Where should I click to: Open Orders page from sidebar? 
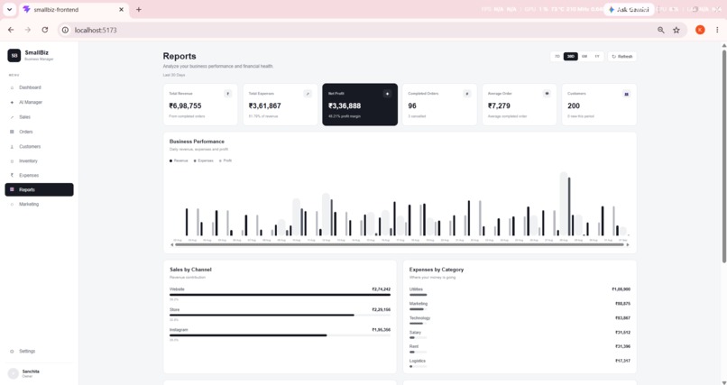tap(39, 132)
